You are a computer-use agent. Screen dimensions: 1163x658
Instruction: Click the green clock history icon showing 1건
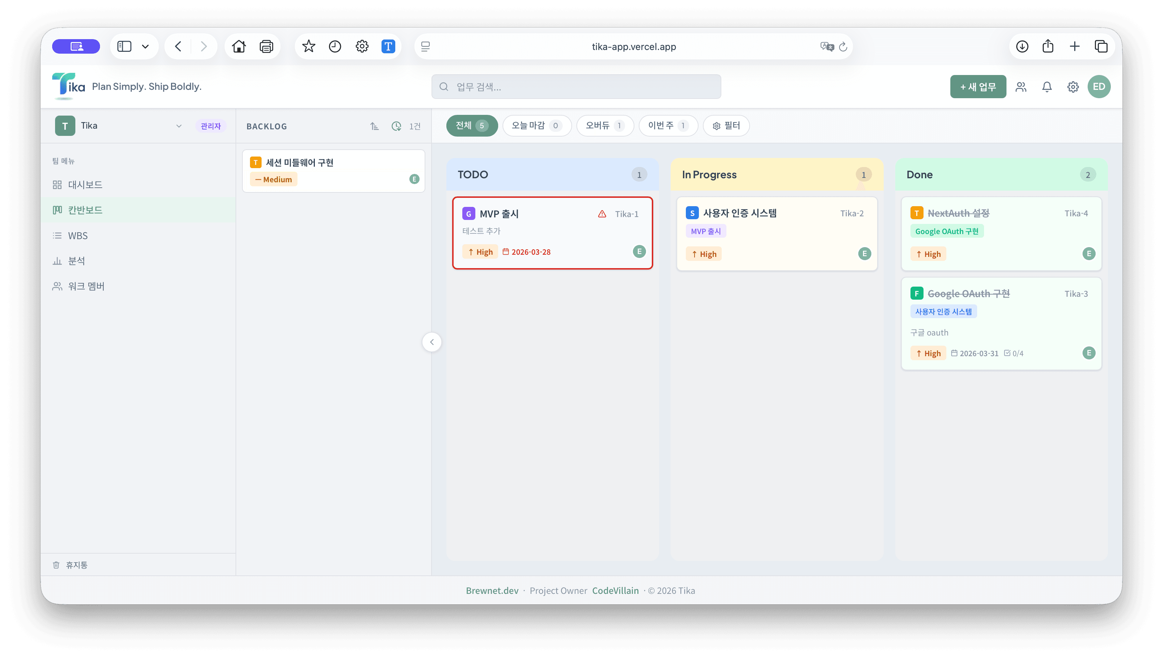[396, 126]
